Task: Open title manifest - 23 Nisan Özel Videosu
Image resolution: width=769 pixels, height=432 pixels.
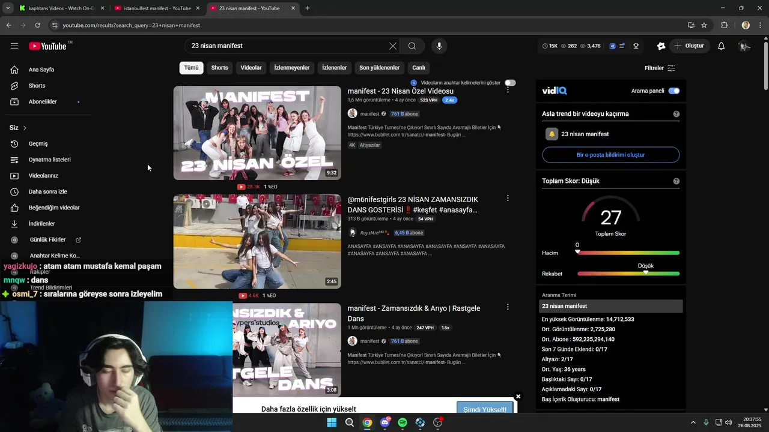Action: [x=401, y=91]
